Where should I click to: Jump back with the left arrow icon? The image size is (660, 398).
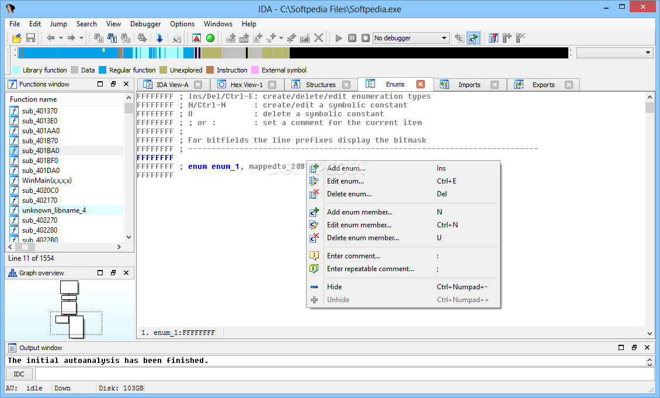[50, 38]
